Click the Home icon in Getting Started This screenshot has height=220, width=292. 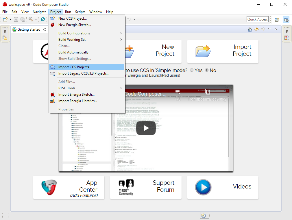[x=250, y=29]
